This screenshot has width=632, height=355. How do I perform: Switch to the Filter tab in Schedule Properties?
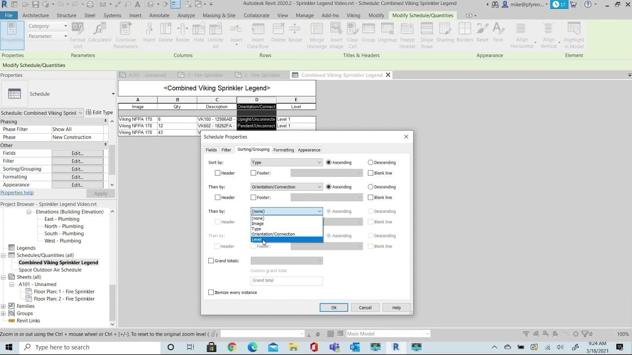pos(226,150)
